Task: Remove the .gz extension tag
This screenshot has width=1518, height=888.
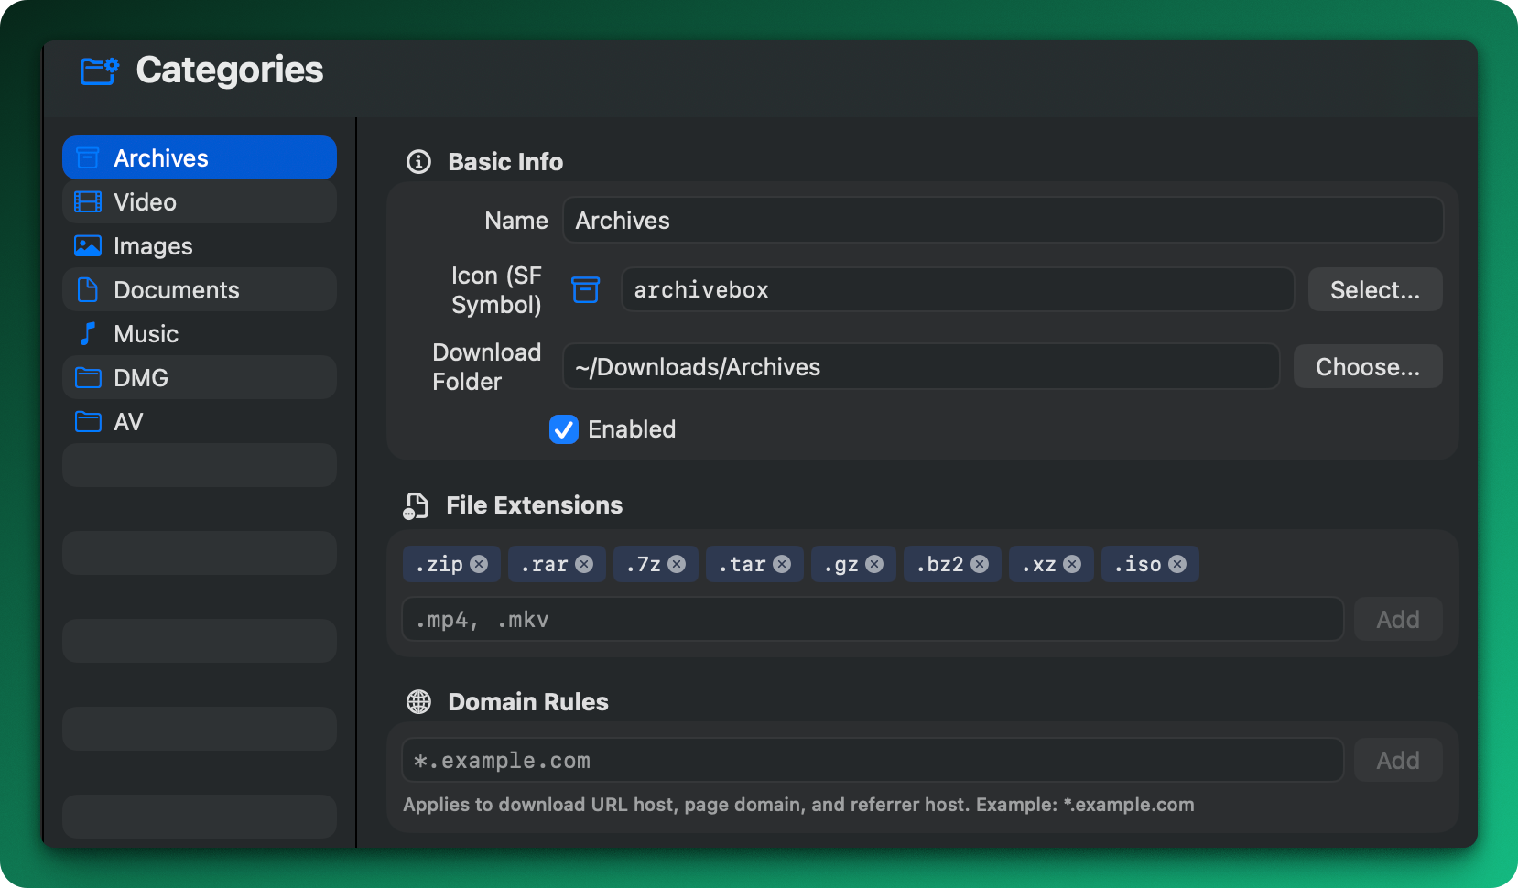Action: (x=874, y=564)
